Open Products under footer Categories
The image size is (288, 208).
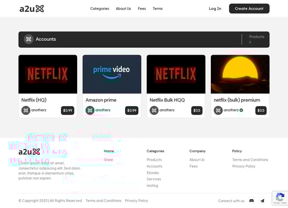pos(154,160)
